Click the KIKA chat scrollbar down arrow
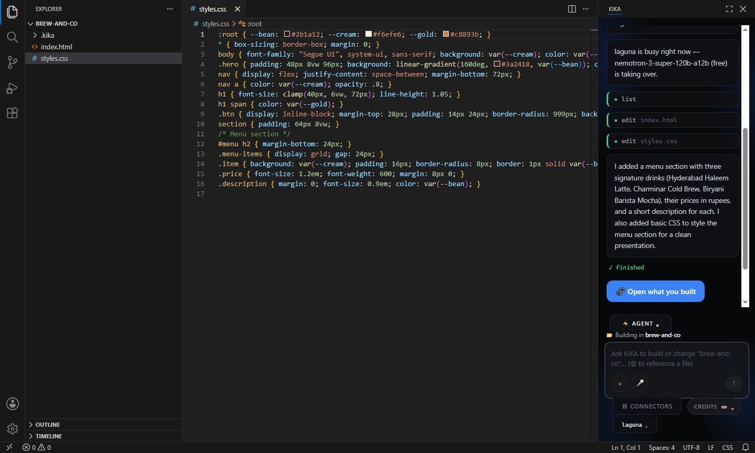755x453 pixels. pos(745,303)
